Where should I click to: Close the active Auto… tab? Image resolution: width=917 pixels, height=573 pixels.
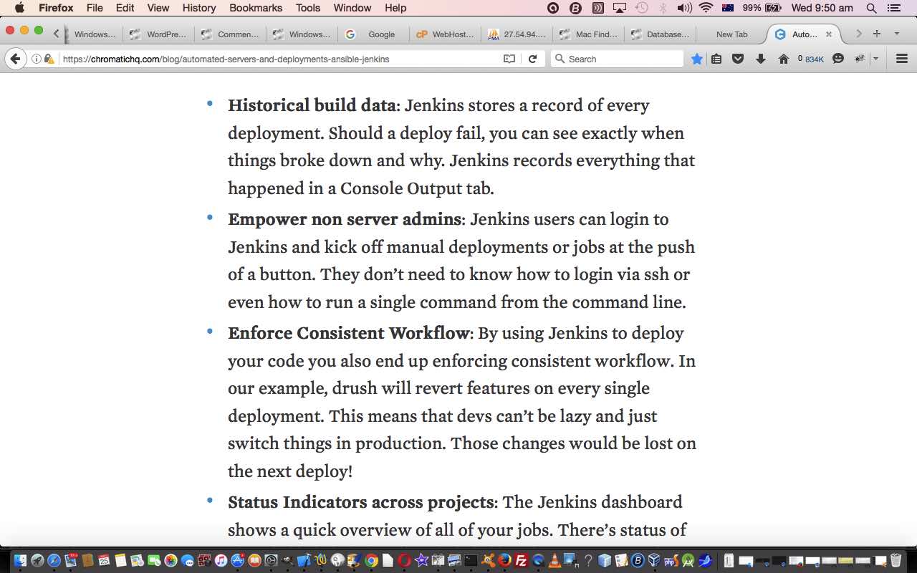[829, 34]
